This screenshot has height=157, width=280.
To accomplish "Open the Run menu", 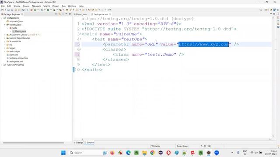I will pyautogui.click(x=63, y=6).
